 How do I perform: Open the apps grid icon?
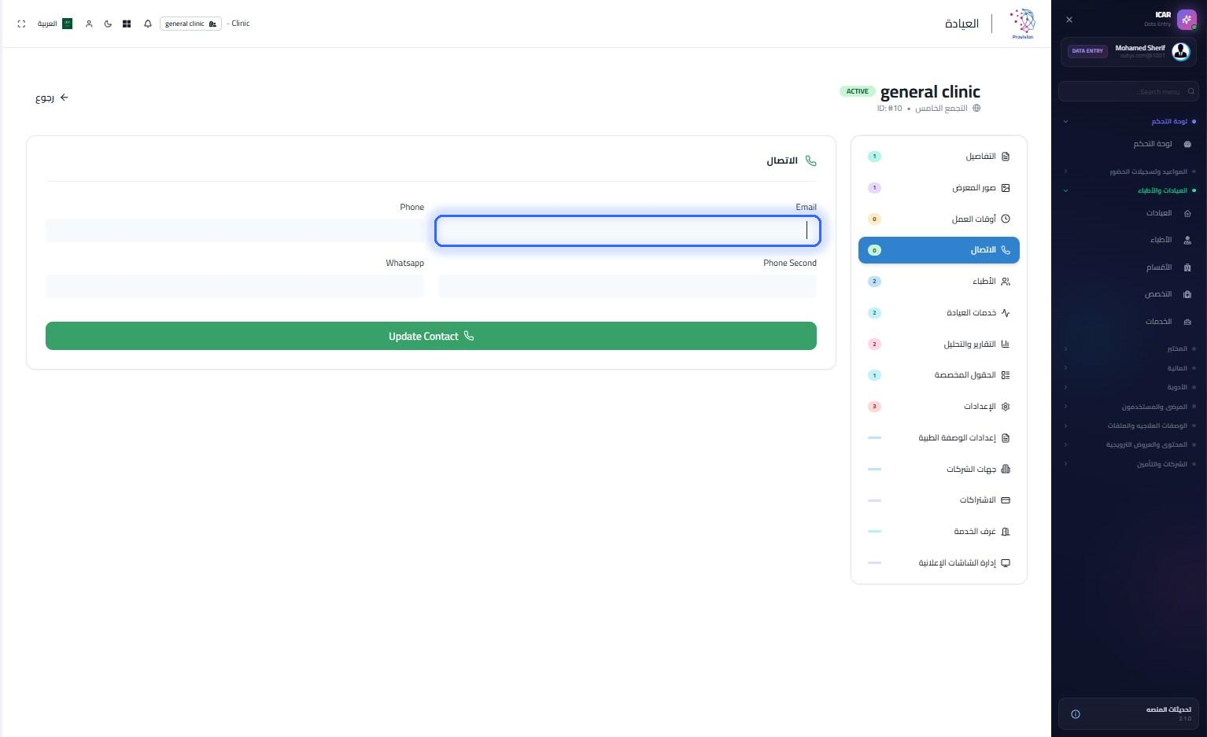tap(127, 24)
